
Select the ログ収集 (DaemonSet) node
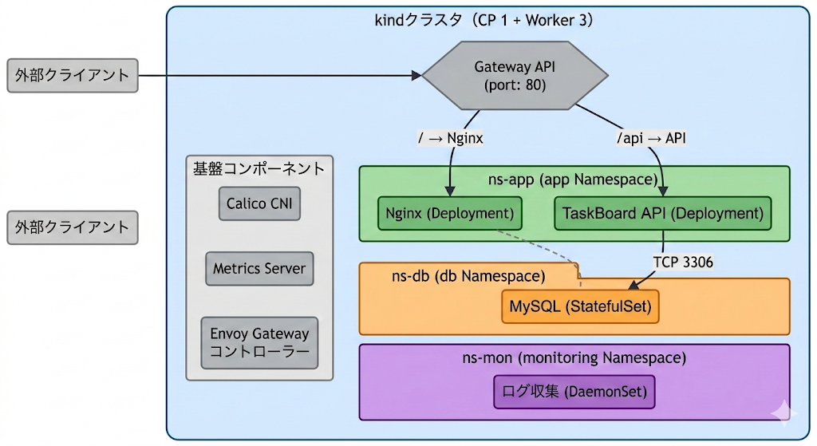point(574,392)
